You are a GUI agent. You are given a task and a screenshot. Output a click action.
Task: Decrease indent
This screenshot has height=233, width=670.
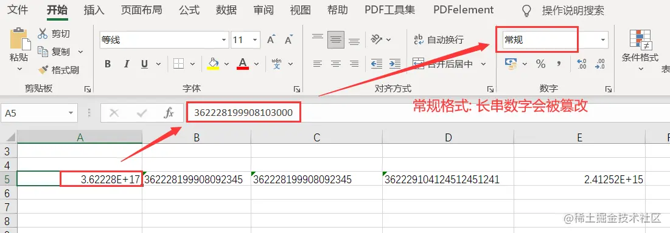pyautogui.click(x=377, y=64)
